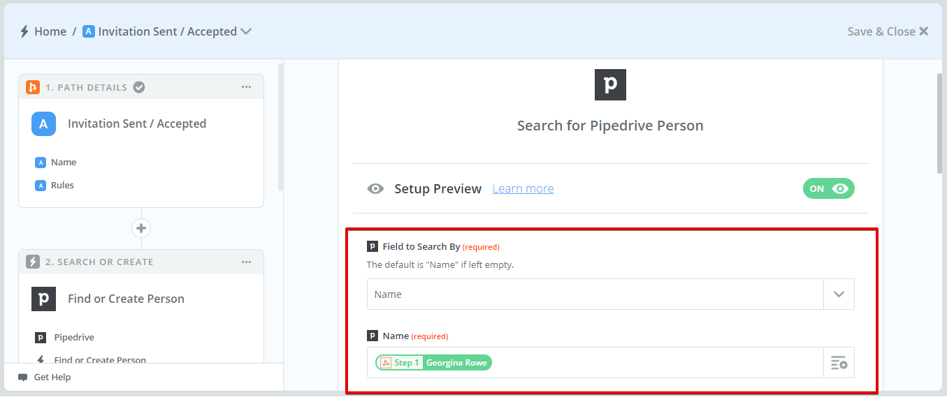Go to Home breadcrumb link
Screen dimensions: 947x397
coord(50,31)
